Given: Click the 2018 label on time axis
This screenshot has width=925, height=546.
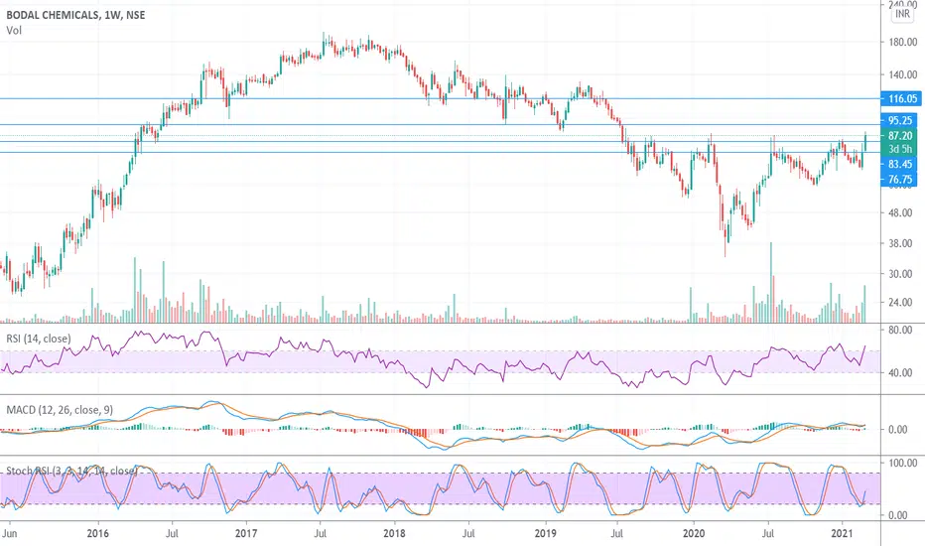Looking at the screenshot, I should [x=394, y=534].
